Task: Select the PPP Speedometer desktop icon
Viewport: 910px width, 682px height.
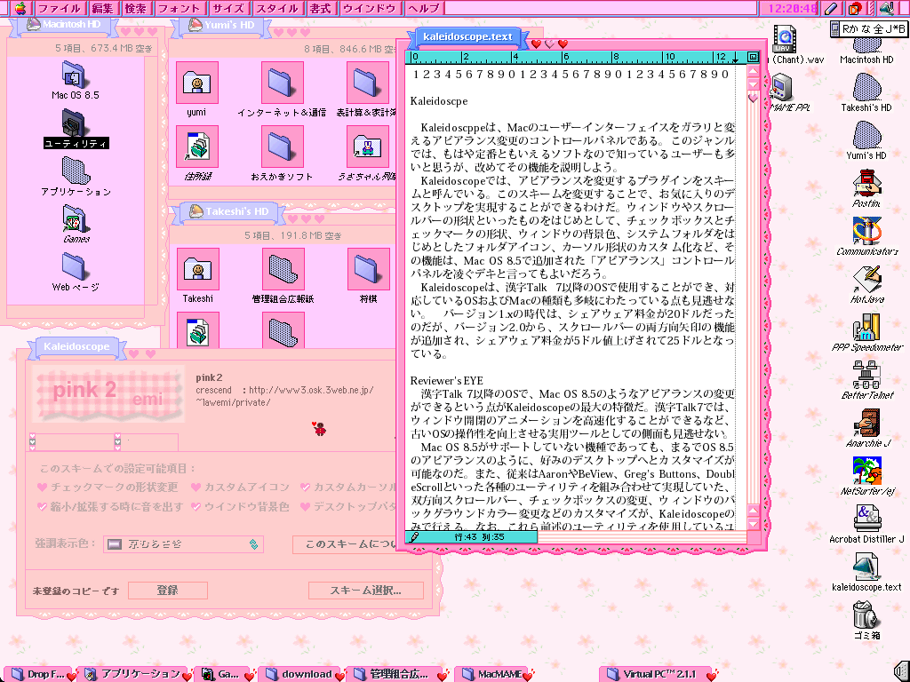Action: [x=866, y=327]
